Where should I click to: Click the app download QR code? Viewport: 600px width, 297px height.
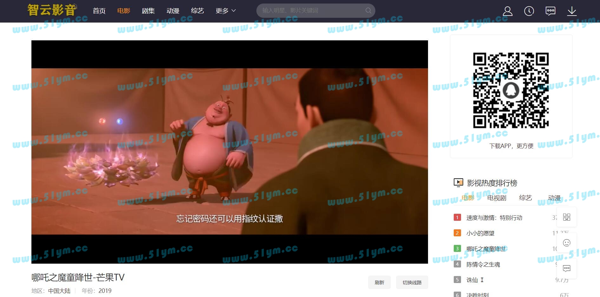[511, 91]
